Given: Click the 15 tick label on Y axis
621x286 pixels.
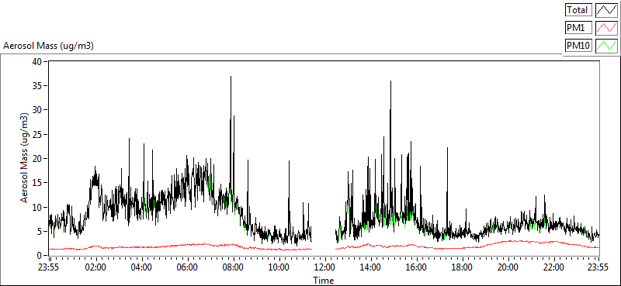Looking at the screenshot, I should click(x=37, y=183).
